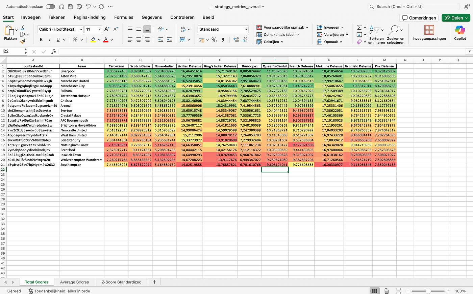Click the Copy icon

coord(23,34)
